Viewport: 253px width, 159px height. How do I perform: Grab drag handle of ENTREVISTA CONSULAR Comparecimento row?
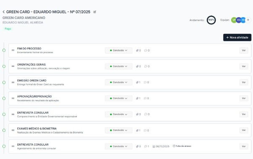[x=13, y=114]
